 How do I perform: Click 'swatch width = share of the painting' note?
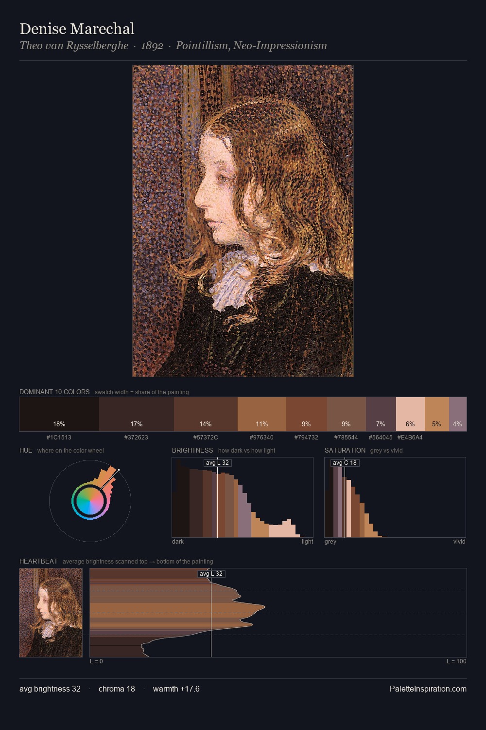point(142,392)
